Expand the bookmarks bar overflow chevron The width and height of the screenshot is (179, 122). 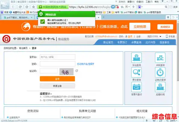point(178,11)
